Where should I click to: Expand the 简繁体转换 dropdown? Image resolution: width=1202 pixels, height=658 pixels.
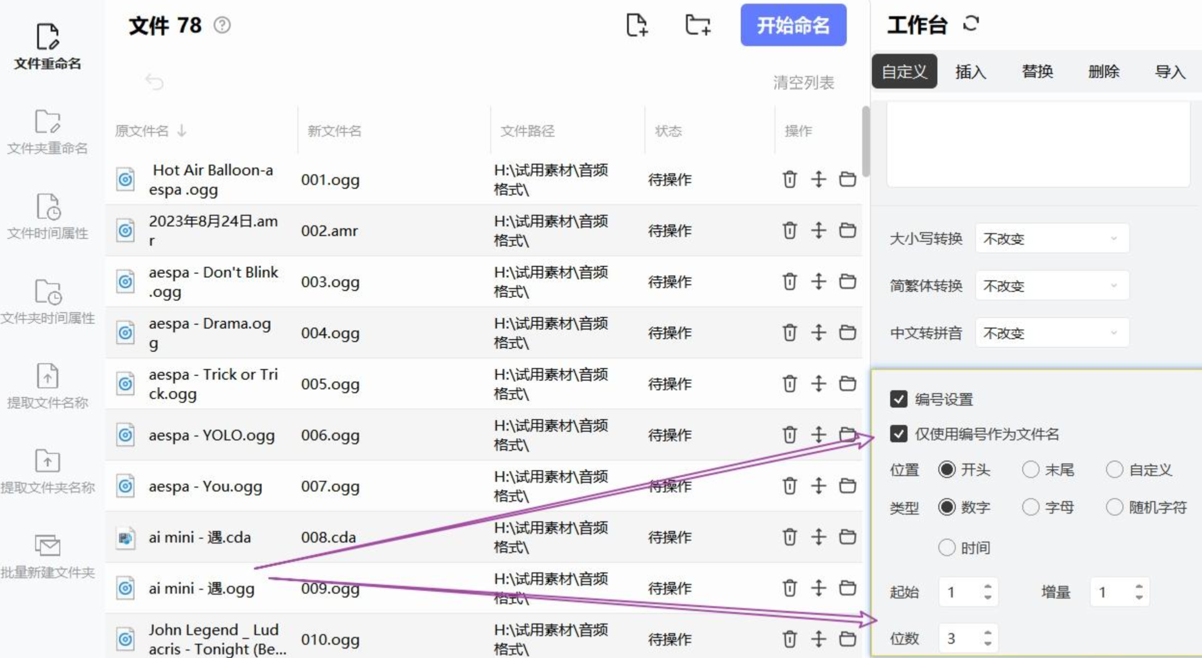[x=1052, y=286]
